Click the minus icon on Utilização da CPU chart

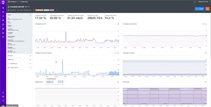[115, 24]
